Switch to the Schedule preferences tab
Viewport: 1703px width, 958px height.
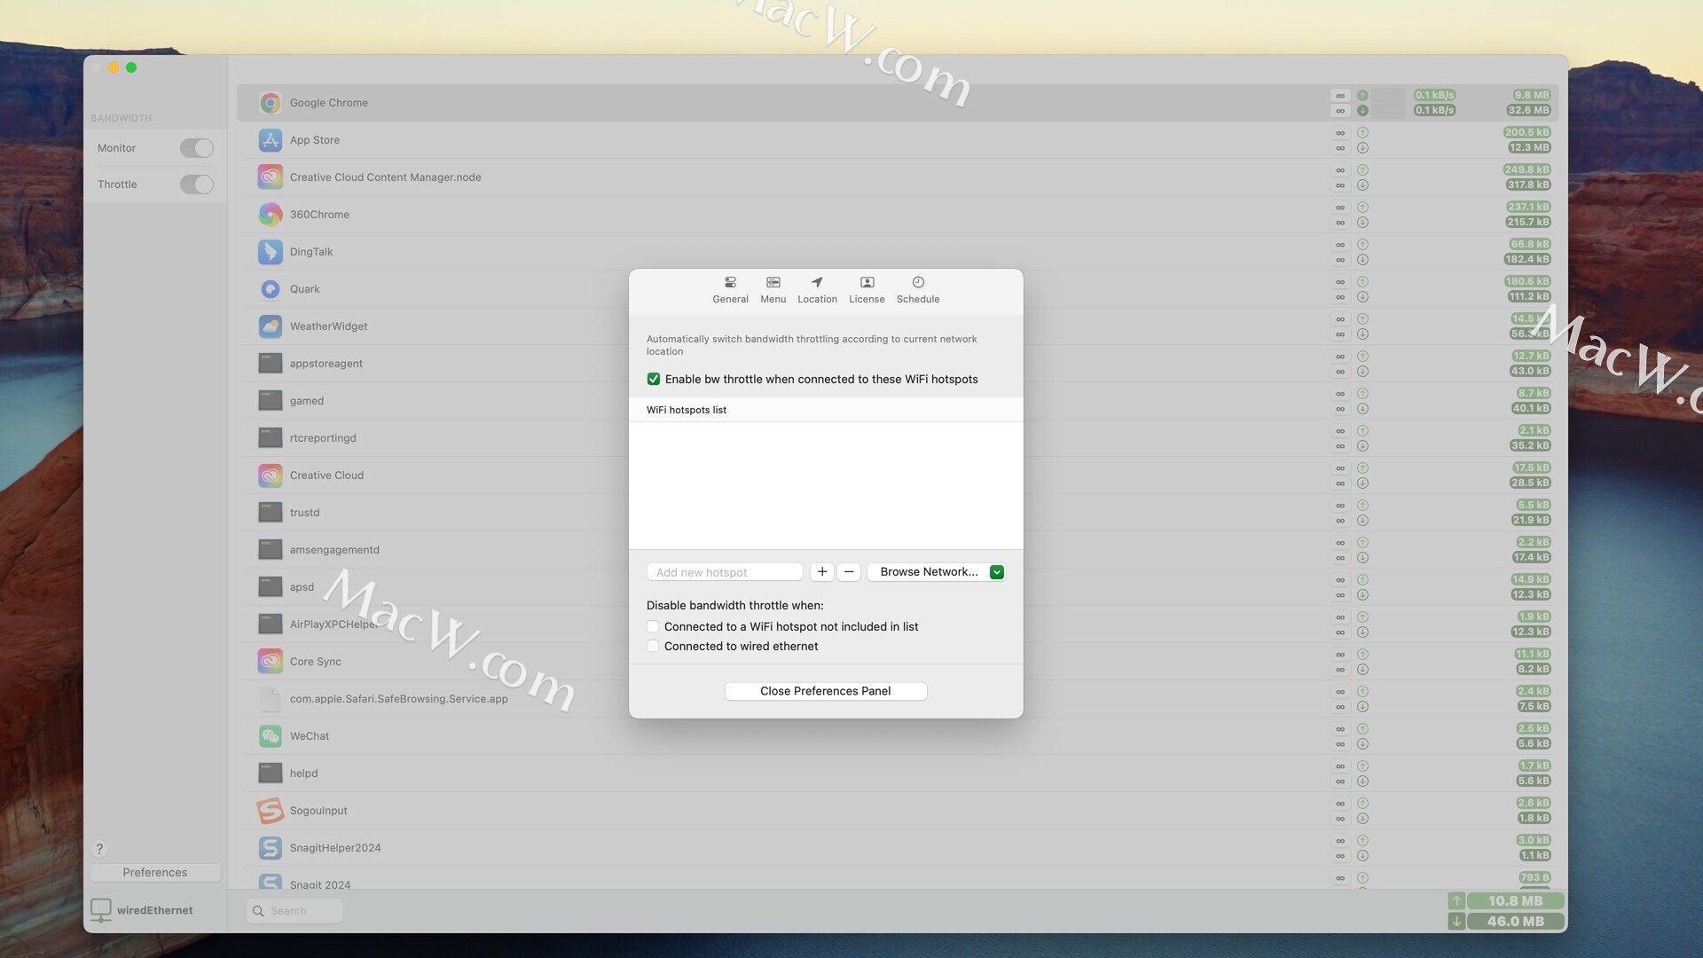pyautogui.click(x=917, y=289)
